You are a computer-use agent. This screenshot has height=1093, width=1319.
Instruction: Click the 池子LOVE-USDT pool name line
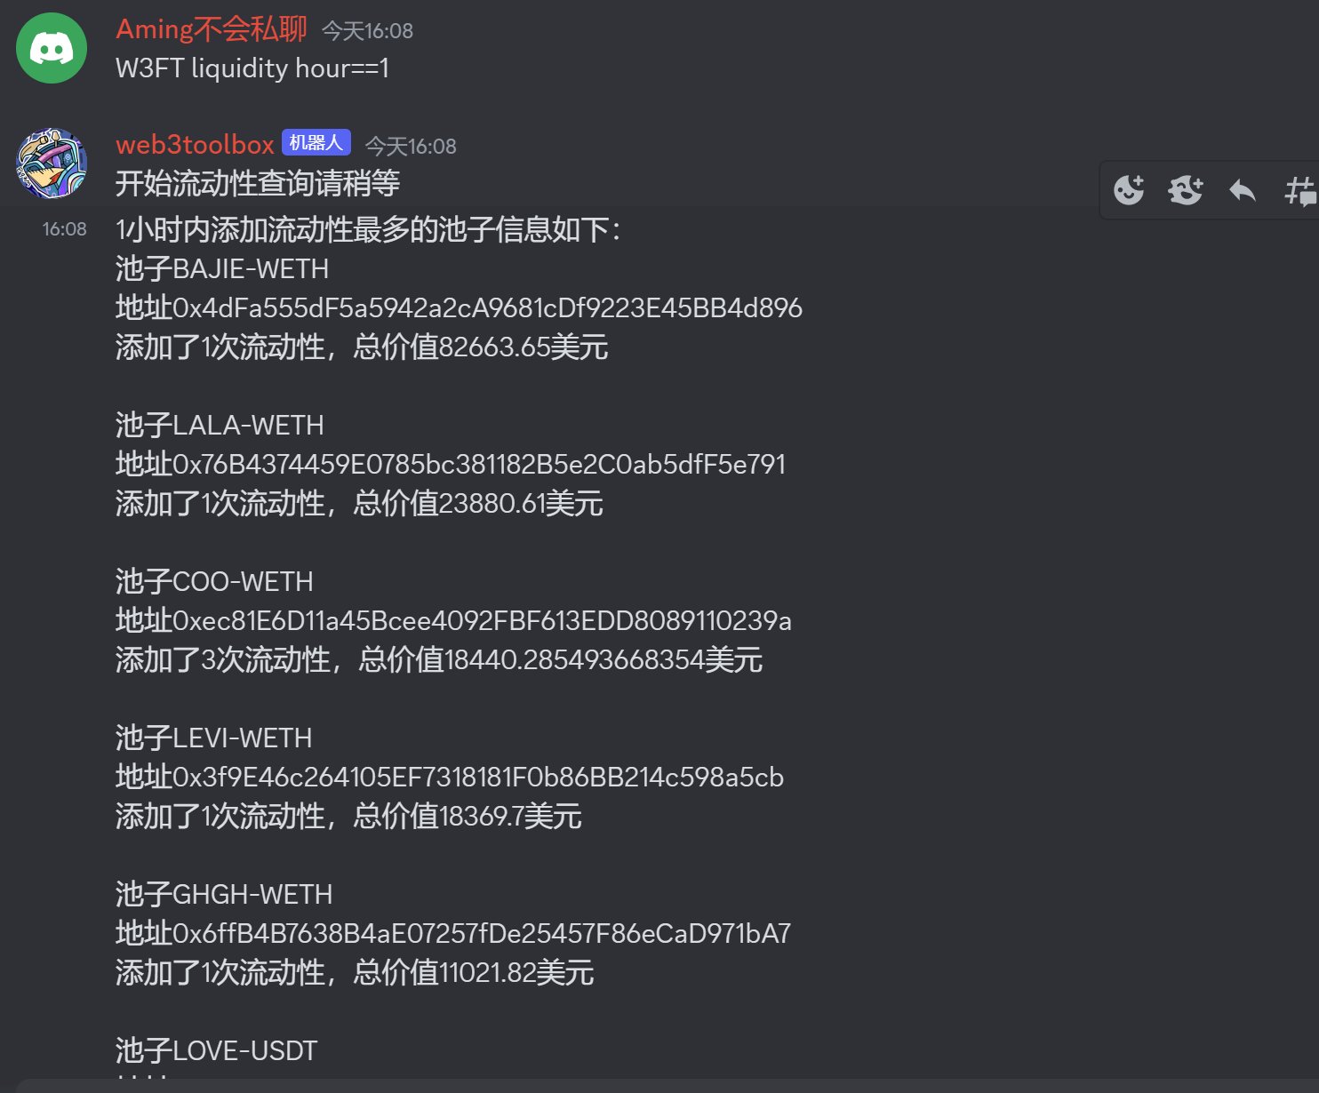tap(216, 1051)
